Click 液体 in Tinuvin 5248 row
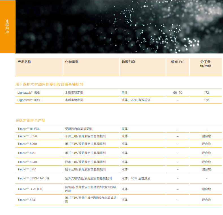223x215 pixels. [125, 162]
